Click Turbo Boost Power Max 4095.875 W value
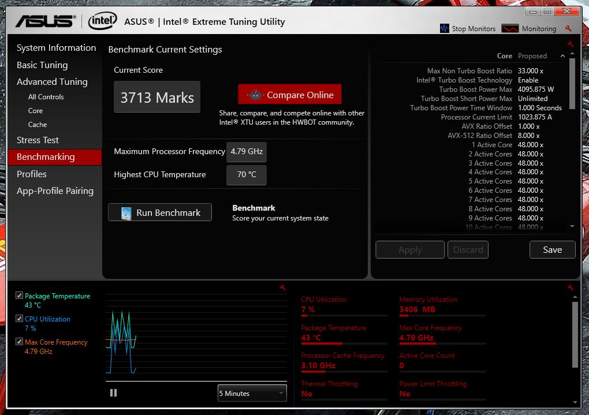 pos(536,89)
